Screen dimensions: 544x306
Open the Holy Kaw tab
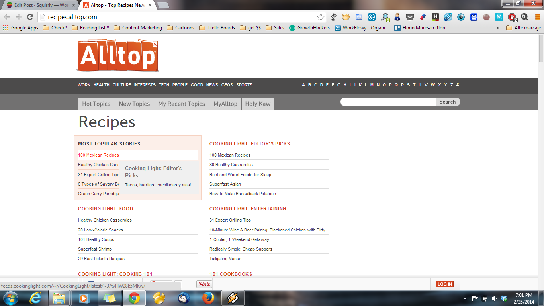pos(258,104)
